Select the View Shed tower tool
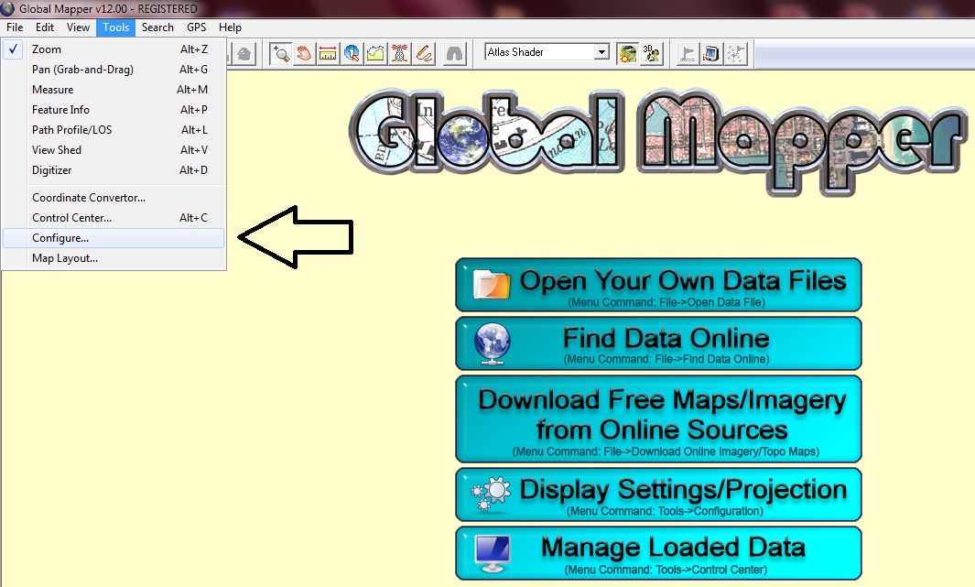975x587 pixels. [400, 53]
